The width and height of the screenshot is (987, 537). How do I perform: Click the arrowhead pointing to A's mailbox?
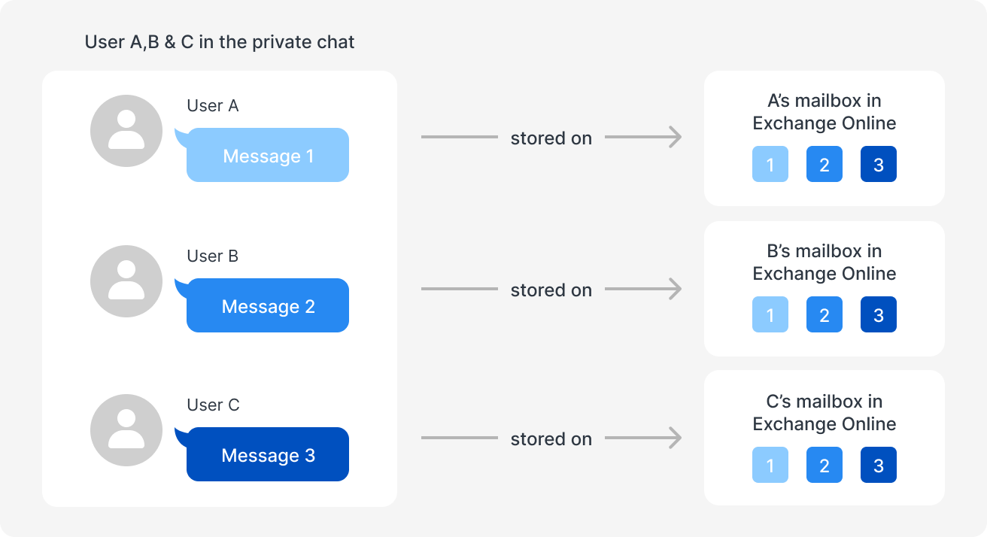pos(675,138)
